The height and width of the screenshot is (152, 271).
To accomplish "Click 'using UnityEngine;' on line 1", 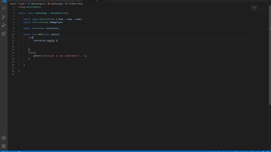I will [30, 7].
